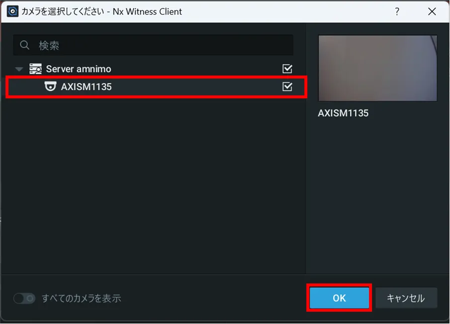This screenshot has height=324, width=450.
Task: Click the カメラを選択してください title bar text
Action: 63,11
